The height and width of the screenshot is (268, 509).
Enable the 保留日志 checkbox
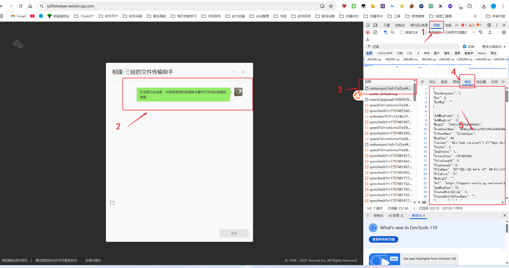point(402,32)
